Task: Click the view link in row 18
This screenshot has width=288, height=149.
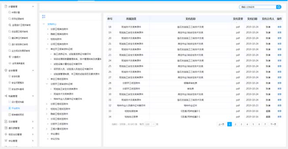Action: (x=280, y=27)
